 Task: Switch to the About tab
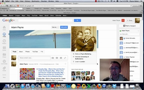tap(21, 51)
